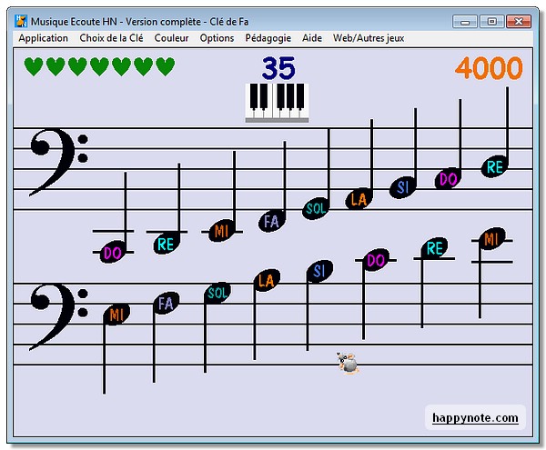The height and width of the screenshot is (450, 546).
Task: Click the blue counter 35
Action: click(278, 68)
